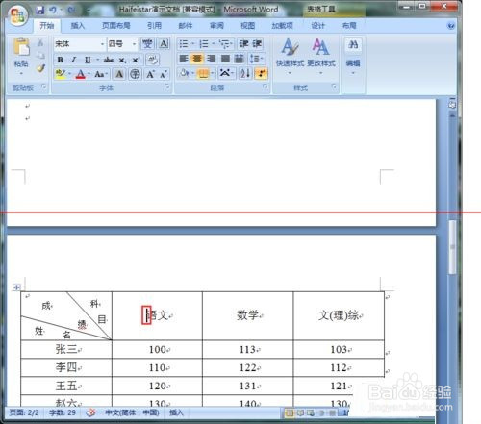Switch to Mailings (邮件) tab
The width and height of the screenshot is (481, 424).
tap(186, 26)
